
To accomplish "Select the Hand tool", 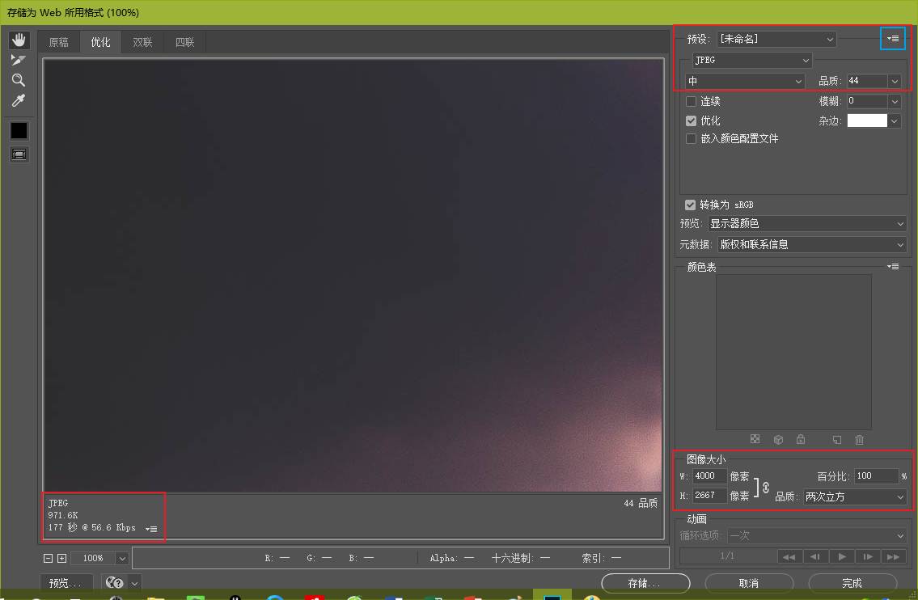I will click(19, 40).
